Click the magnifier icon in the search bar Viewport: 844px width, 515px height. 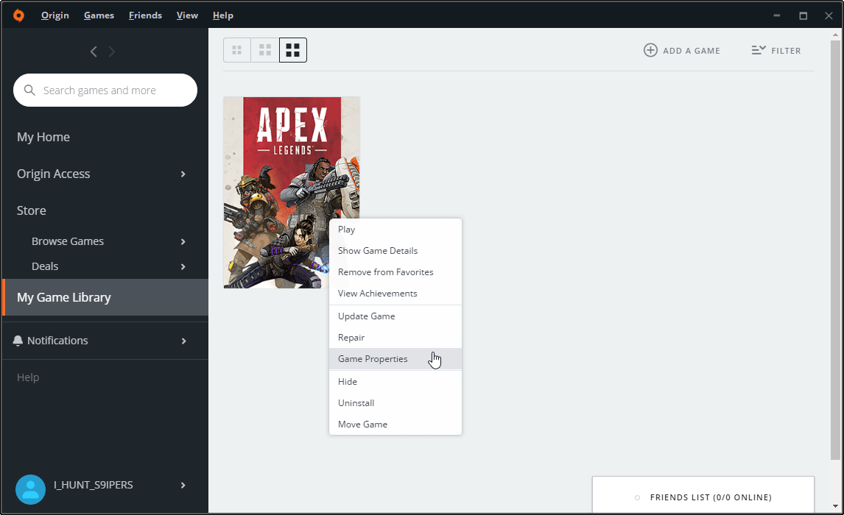tap(29, 90)
